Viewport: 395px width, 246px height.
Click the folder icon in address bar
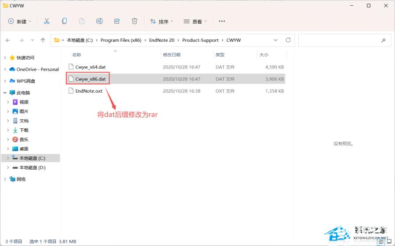click(57, 40)
